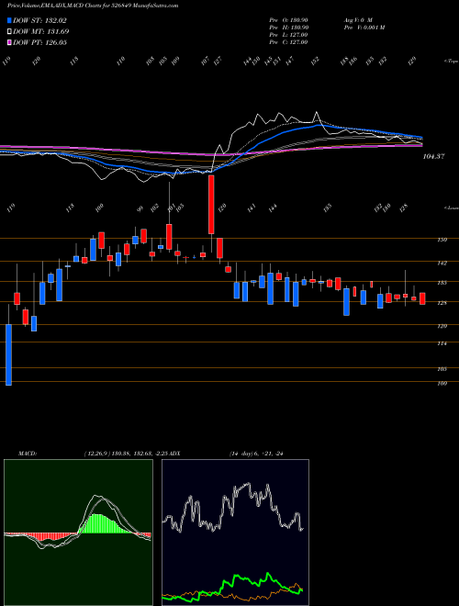Image resolution: width=459 pixels, height=606 pixels.
Task: Click the white DOW MT legend swatch
Action: tap(9, 31)
